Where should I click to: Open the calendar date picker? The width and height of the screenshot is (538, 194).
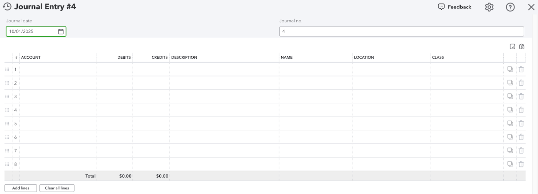(61, 31)
